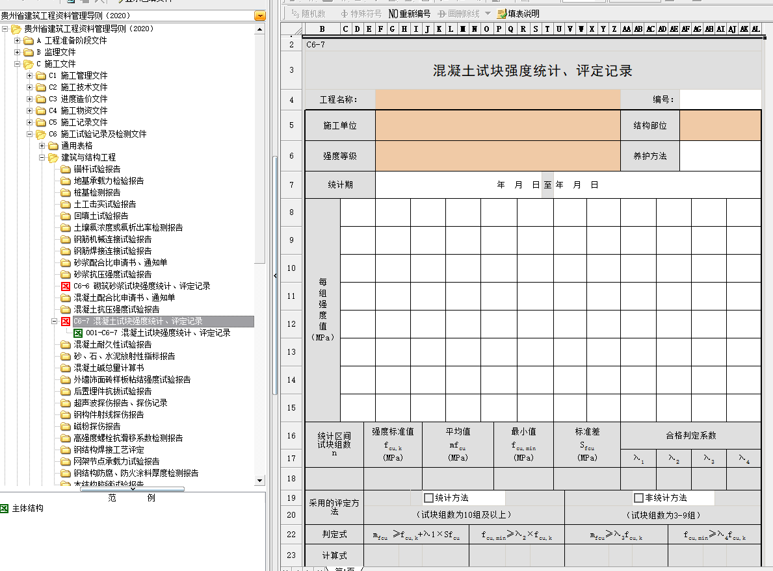Open the 特殊符号 special symbols tool
Screen dimensions: 773x571
[x=361, y=14]
